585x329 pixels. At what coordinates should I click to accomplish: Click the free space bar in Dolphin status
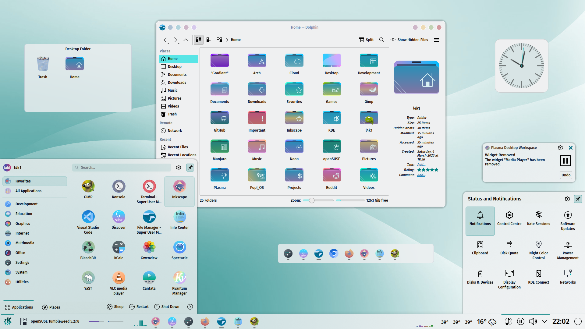(x=350, y=200)
